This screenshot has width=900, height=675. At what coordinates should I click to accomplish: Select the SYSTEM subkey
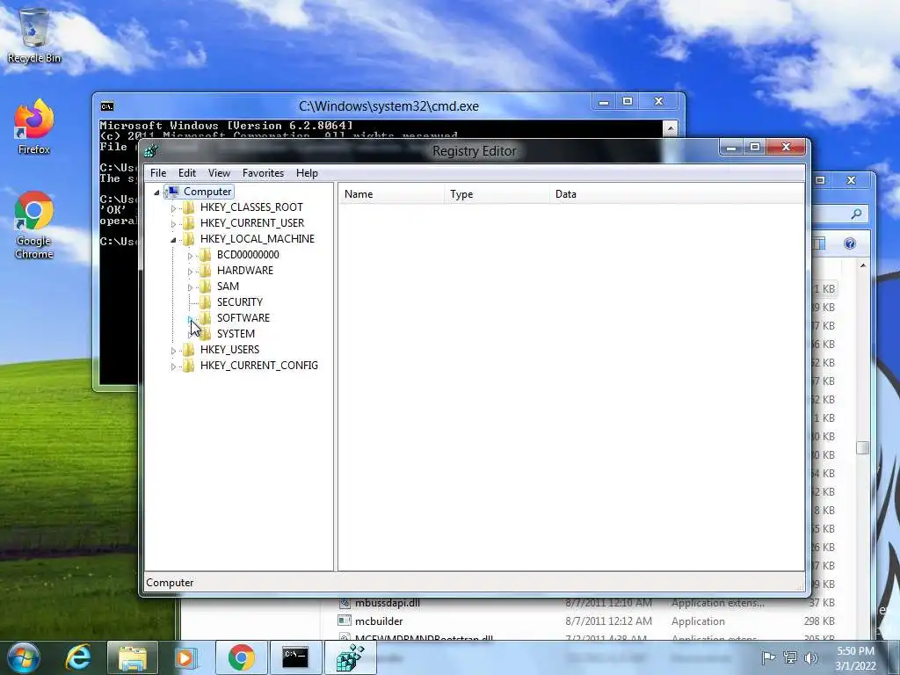(236, 333)
